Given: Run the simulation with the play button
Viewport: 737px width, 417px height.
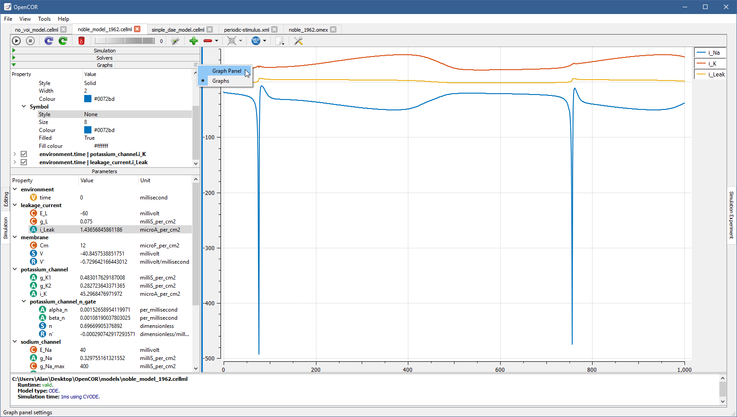Looking at the screenshot, I should pos(16,41).
